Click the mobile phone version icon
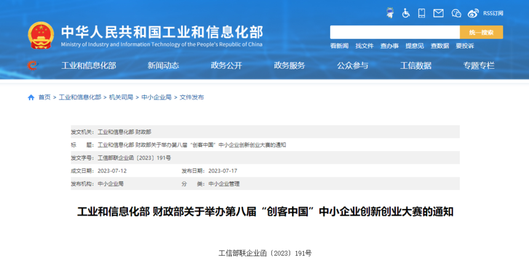 (x=422, y=13)
